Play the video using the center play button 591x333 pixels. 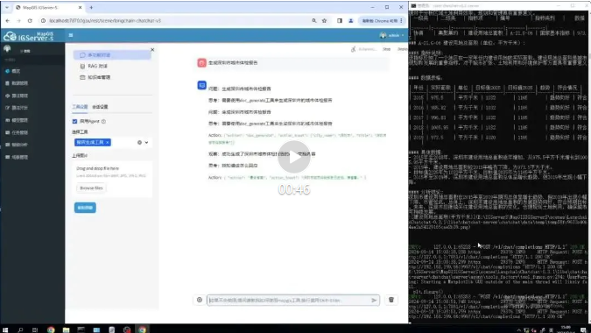click(294, 157)
